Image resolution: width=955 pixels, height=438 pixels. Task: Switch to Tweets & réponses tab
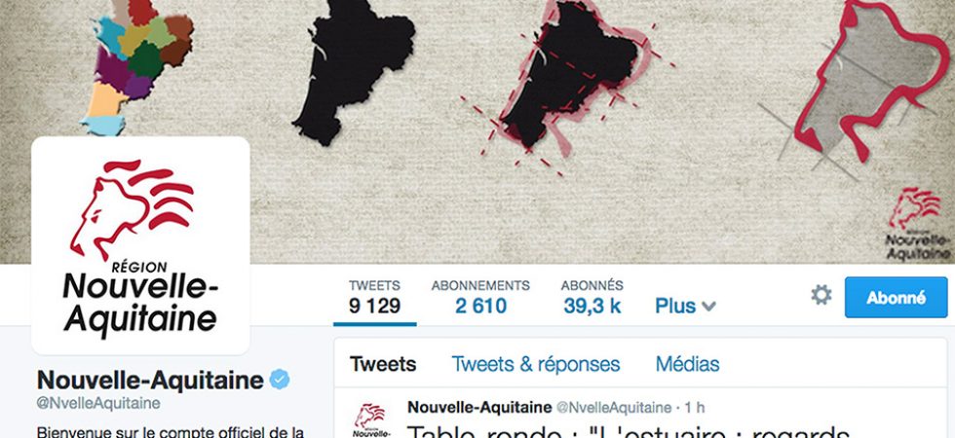535,364
